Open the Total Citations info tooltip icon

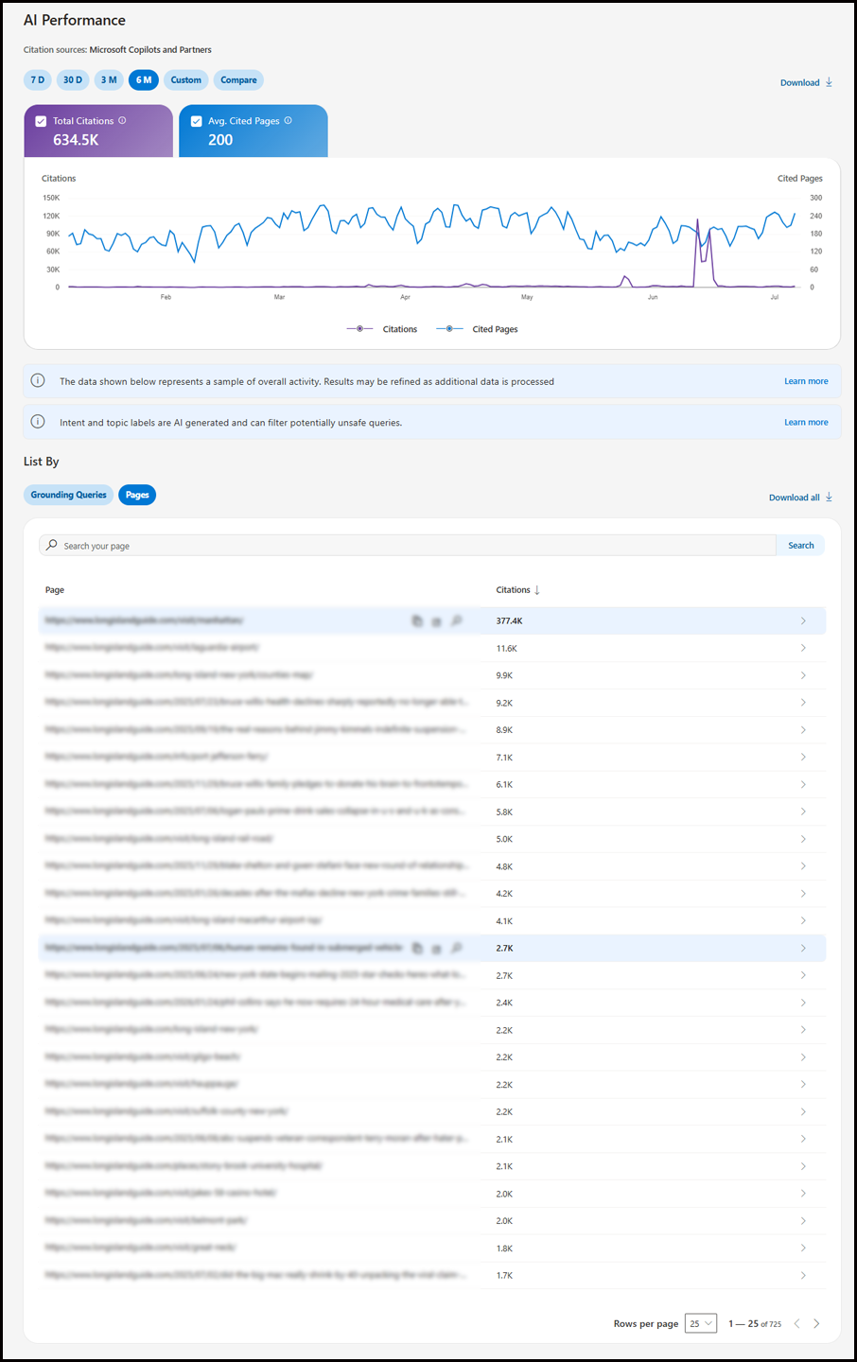click(x=122, y=120)
